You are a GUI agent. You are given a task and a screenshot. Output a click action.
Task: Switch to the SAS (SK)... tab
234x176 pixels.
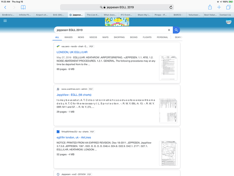[59, 15]
